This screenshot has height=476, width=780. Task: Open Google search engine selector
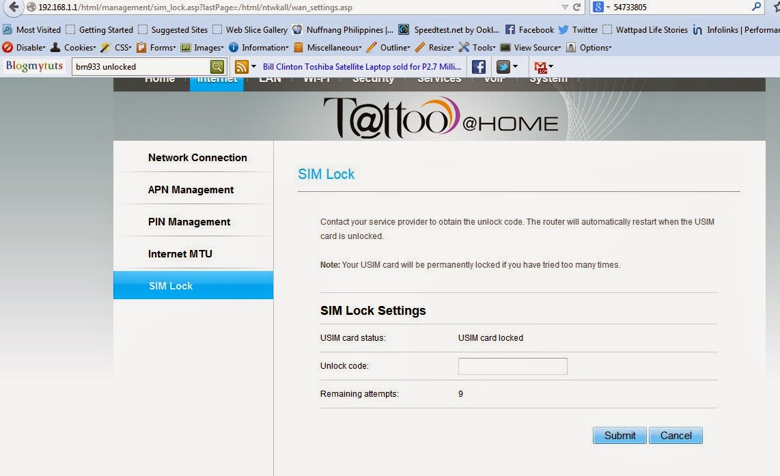pyautogui.click(x=601, y=7)
